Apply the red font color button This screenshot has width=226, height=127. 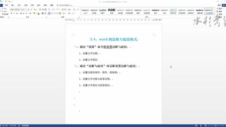tap(38, 13)
